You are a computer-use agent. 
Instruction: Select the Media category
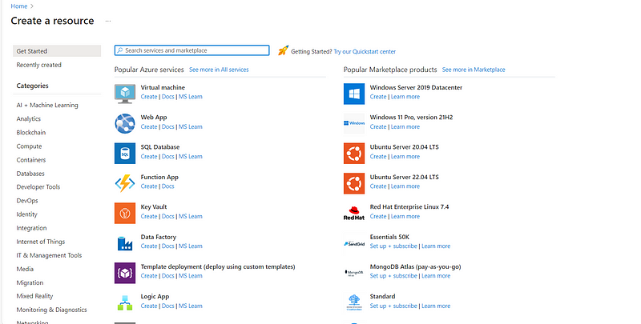(x=25, y=269)
